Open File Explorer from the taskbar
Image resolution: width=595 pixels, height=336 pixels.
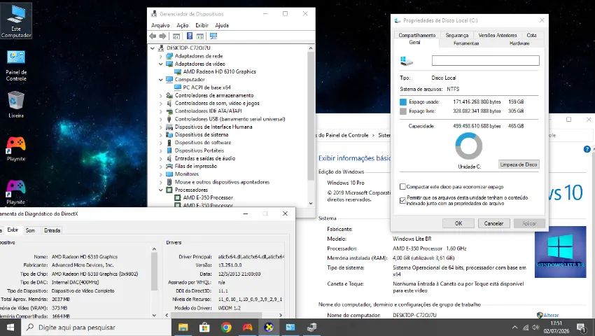pos(183,328)
